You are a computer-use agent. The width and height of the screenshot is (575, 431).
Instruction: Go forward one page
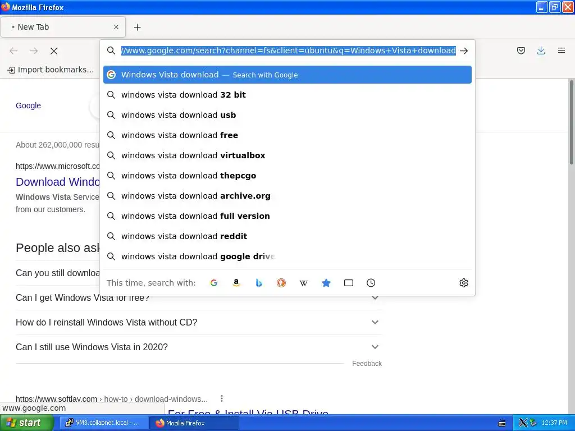click(34, 51)
